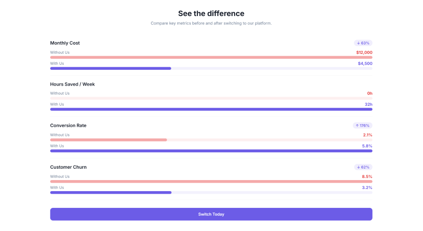423x231 pixels.
Task: Select the Hours Saved / Week heading
Action: click(72, 84)
